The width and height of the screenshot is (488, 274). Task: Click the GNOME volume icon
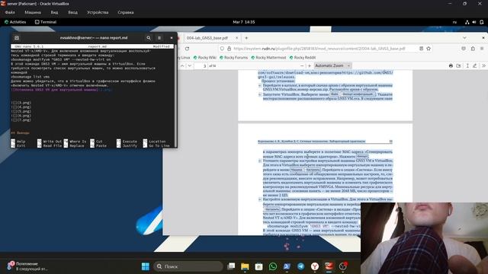[x=474, y=22]
